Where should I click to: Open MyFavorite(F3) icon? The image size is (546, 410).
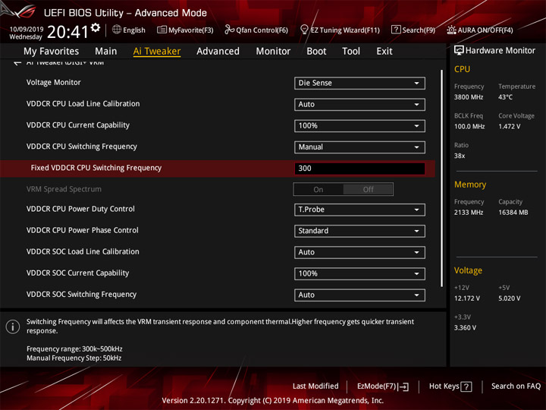[x=162, y=30]
